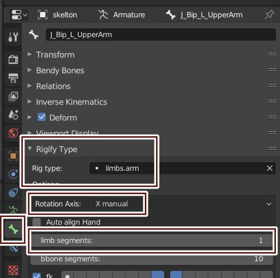Open the Texture properties checker icon

point(13,270)
